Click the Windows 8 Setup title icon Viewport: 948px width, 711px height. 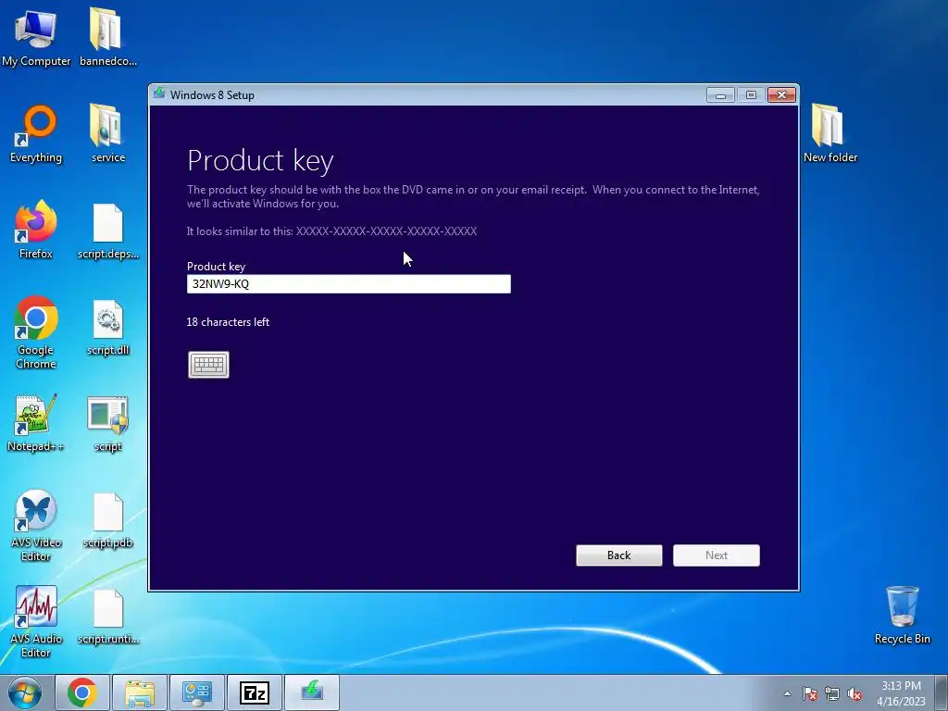coord(159,94)
